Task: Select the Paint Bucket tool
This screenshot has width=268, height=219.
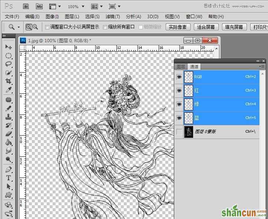Action: (9, 142)
